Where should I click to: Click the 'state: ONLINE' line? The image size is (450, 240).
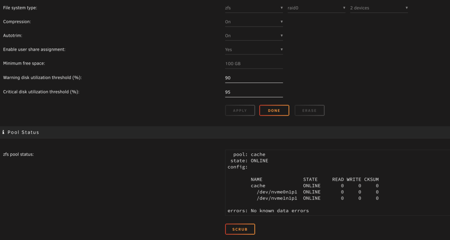click(x=249, y=161)
